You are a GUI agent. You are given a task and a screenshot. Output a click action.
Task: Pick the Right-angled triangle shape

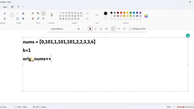pos(81,13)
